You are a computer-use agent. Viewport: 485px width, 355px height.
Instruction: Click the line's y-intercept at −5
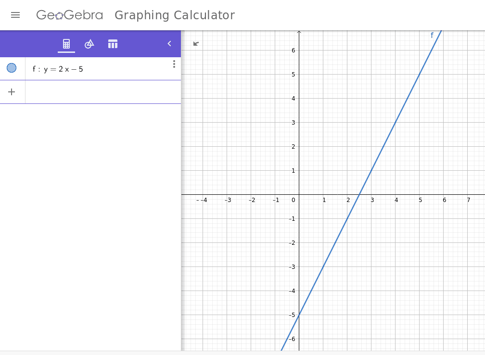(x=299, y=315)
